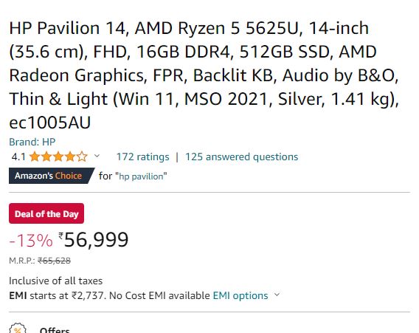Open the EMI options link
The height and width of the screenshot is (333, 419).
point(240,295)
